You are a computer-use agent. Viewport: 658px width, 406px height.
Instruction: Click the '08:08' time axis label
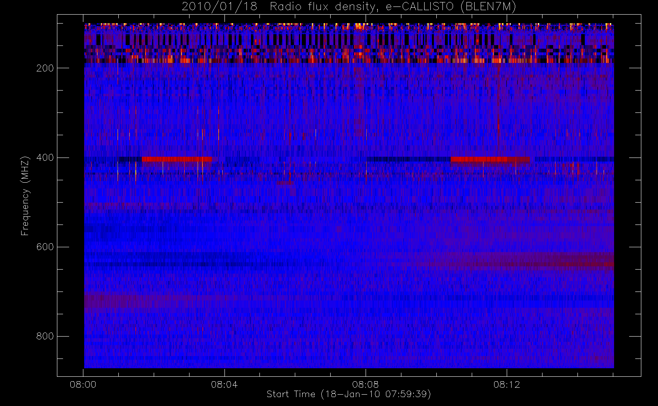pos(365,384)
